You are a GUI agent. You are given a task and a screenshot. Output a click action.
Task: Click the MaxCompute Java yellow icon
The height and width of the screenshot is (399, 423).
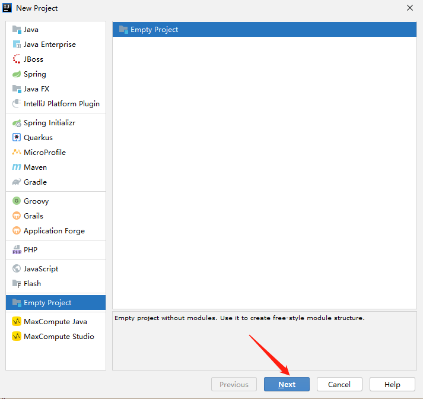pos(17,322)
